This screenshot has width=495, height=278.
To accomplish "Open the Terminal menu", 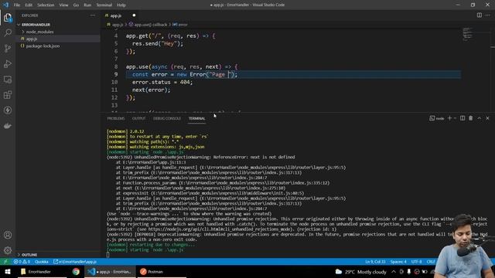I will pos(104,5).
